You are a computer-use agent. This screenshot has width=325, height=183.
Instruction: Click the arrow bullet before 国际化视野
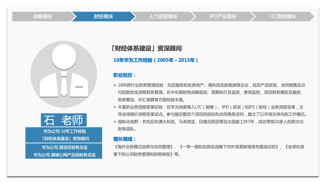pos(115,122)
